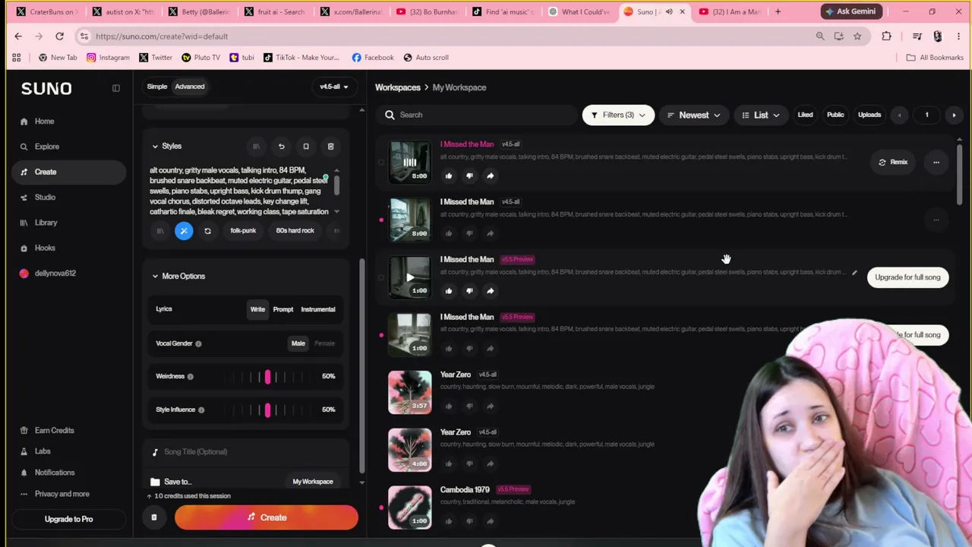Click the workspace Search field
Screen dimensions: 972x547
pyautogui.click(x=478, y=115)
